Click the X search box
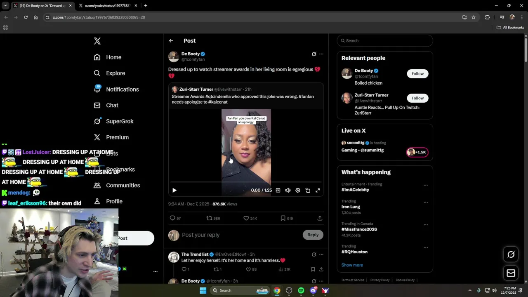The width and height of the screenshot is (528, 297). click(x=385, y=41)
